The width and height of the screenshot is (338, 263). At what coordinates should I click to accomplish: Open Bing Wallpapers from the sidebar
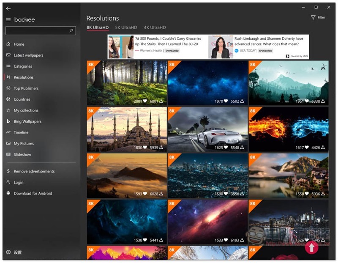(27, 121)
